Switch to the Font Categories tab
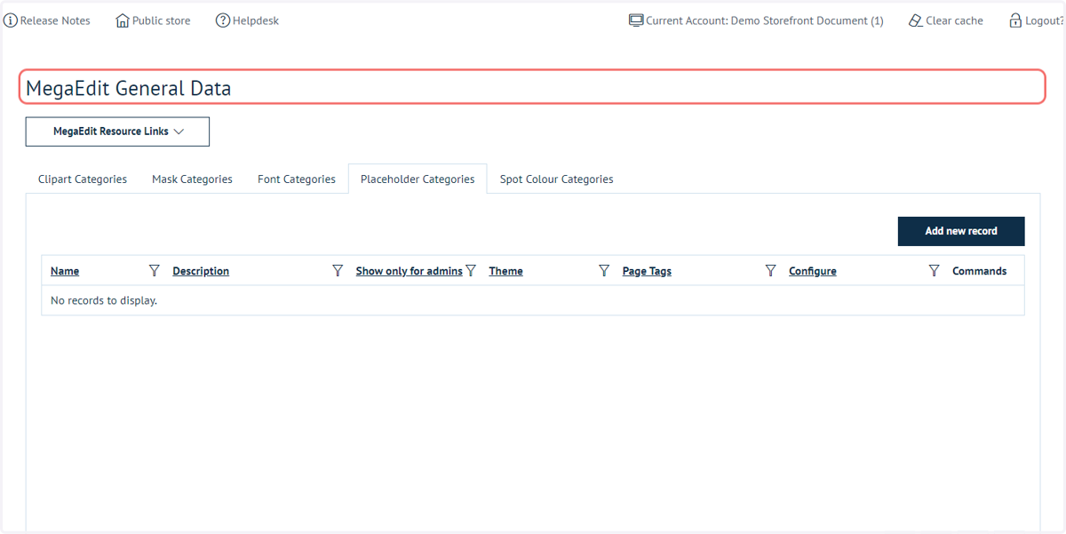 tap(297, 179)
